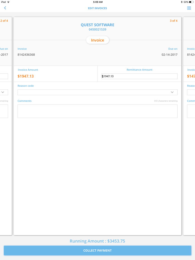The width and height of the screenshot is (195, 260).
Task: Click the Remittance Amount field showing $1947.13
Action: click(139, 76)
